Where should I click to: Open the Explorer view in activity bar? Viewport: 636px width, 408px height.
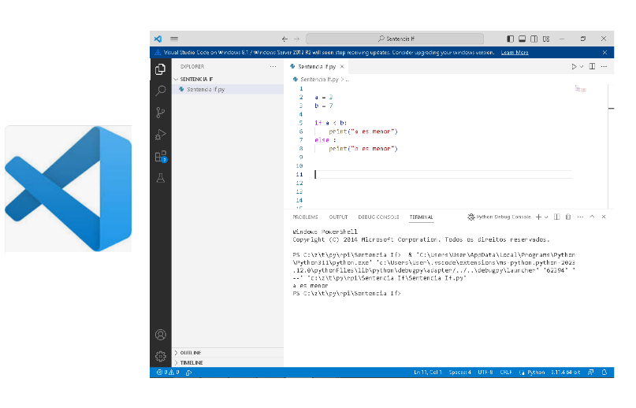pos(160,69)
